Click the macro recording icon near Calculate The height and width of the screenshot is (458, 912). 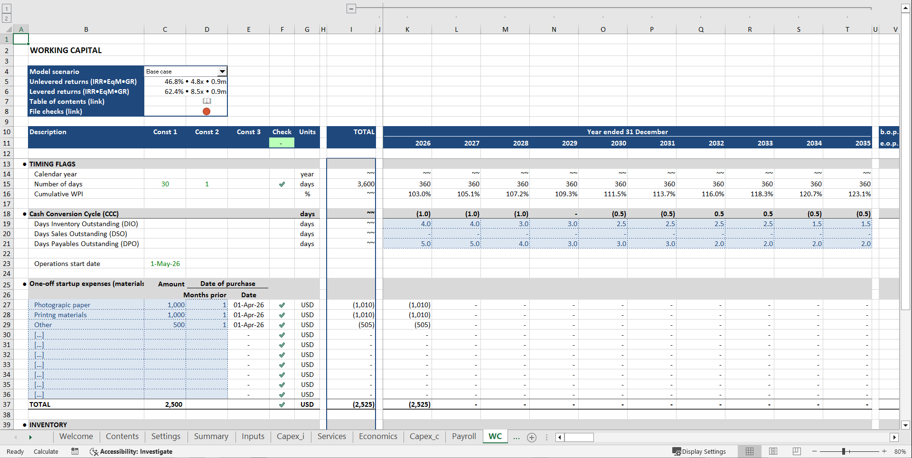(75, 451)
